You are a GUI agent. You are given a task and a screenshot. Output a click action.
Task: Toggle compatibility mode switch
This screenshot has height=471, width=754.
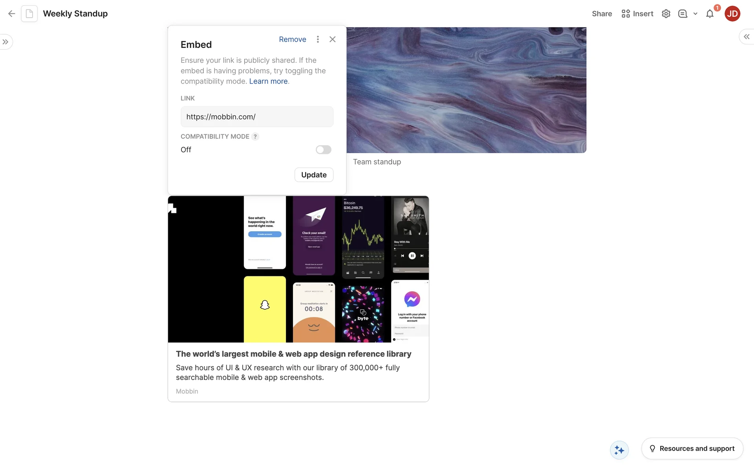point(324,150)
